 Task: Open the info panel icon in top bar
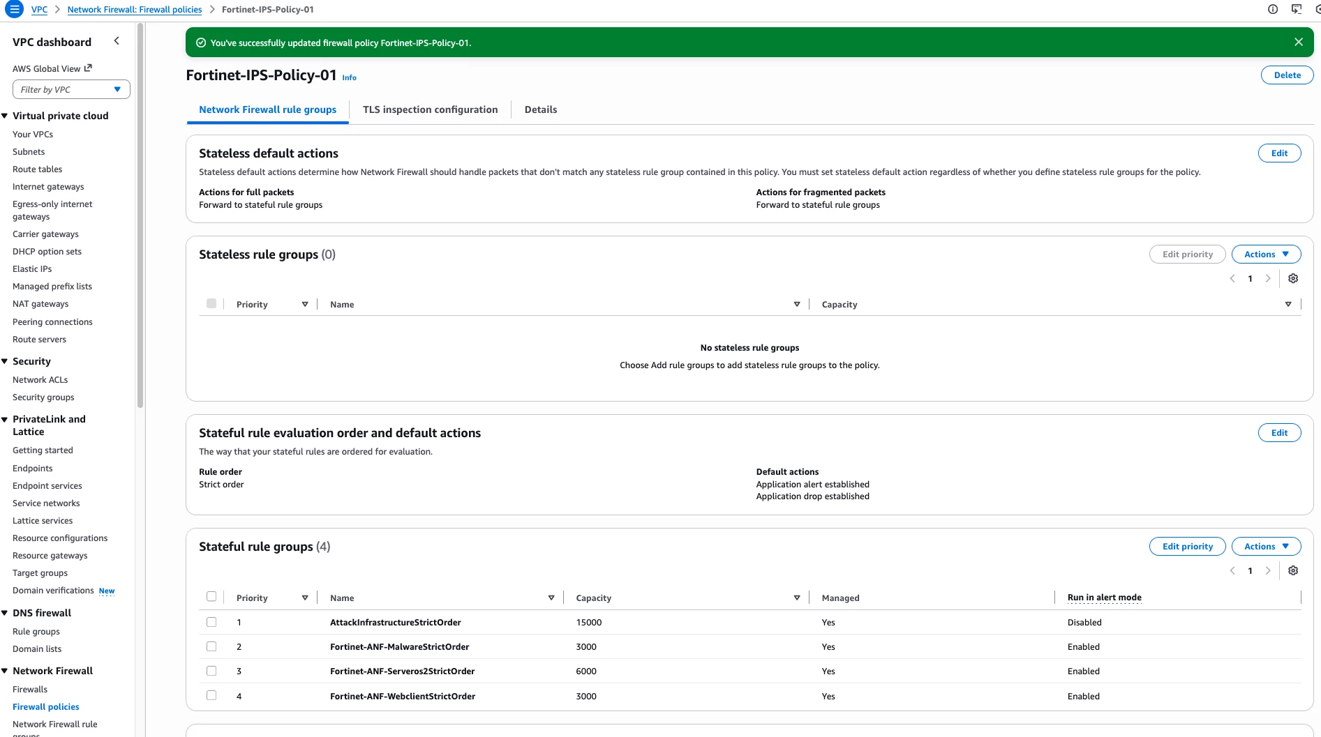(x=1273, y=10)
